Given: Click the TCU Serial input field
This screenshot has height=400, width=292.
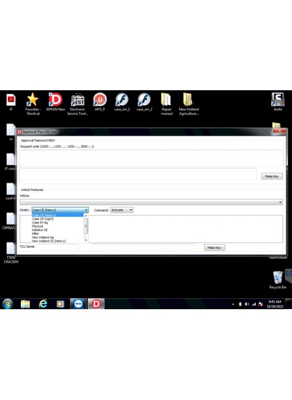Looking at the screenshot, I should coord(57,247).
